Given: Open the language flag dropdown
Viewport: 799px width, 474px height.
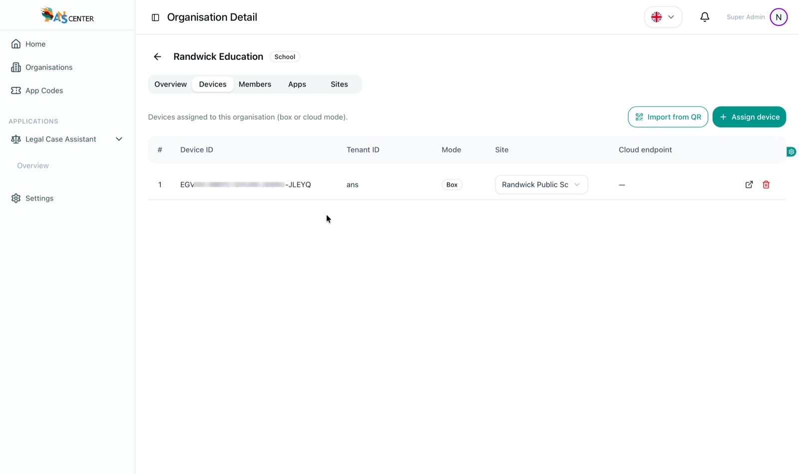Looking at the screenshot, I should pyautogui.click(x=663, y=17).
